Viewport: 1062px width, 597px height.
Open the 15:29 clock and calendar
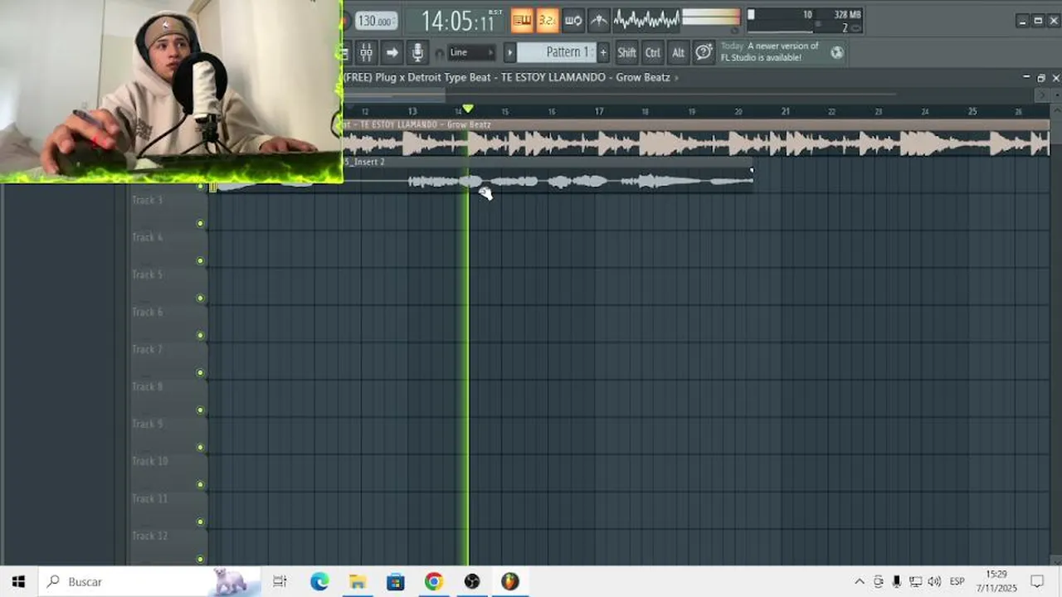[x=996, y=581]
